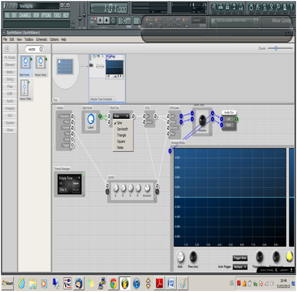The height and width of the screenshot is (292, 297).
Task: Click the Gain knob under the scope
Action: pos(180,256)
